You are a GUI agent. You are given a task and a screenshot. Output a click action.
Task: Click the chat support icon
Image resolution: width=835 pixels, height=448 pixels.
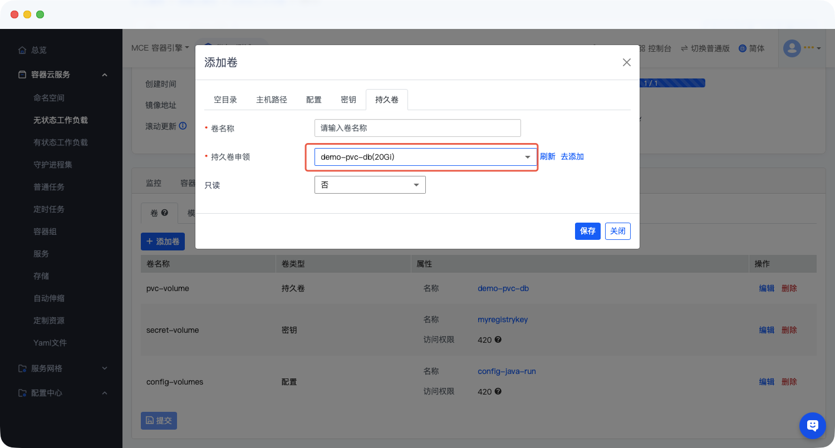(x=812, y=426)
